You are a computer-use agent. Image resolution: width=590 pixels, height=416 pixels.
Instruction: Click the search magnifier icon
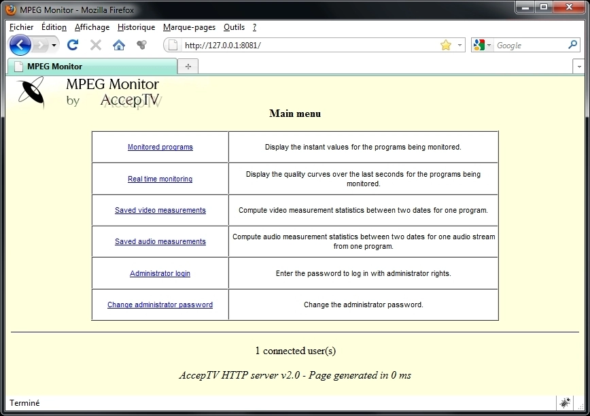572,45
